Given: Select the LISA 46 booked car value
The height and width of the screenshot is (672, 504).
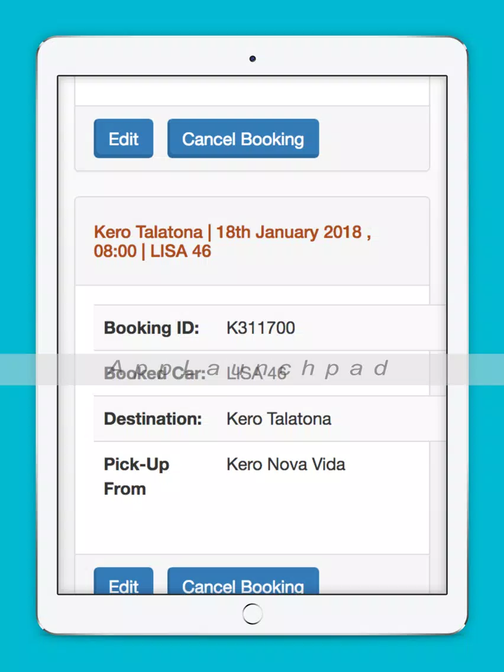Looking at the screenshot, I should tap(256, 373).
